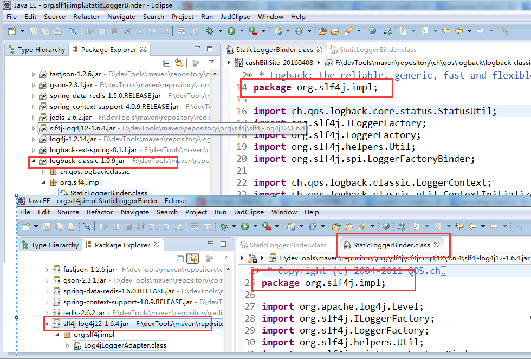Screen dimensions: 531x359
Task: Select logback-ext-spring-0.1.1.jar in upper Package Explorer
Action: (93, 150)
